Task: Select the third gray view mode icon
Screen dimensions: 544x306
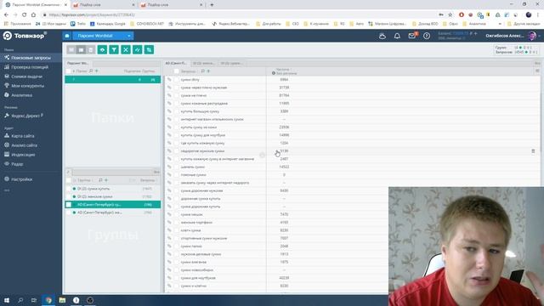Action: point(91,50)
